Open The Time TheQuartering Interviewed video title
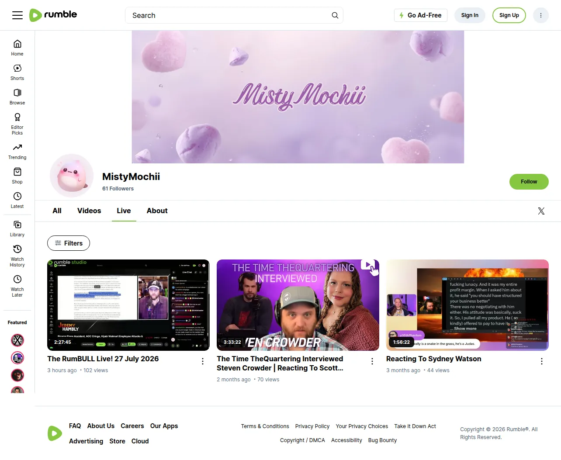 280,363
